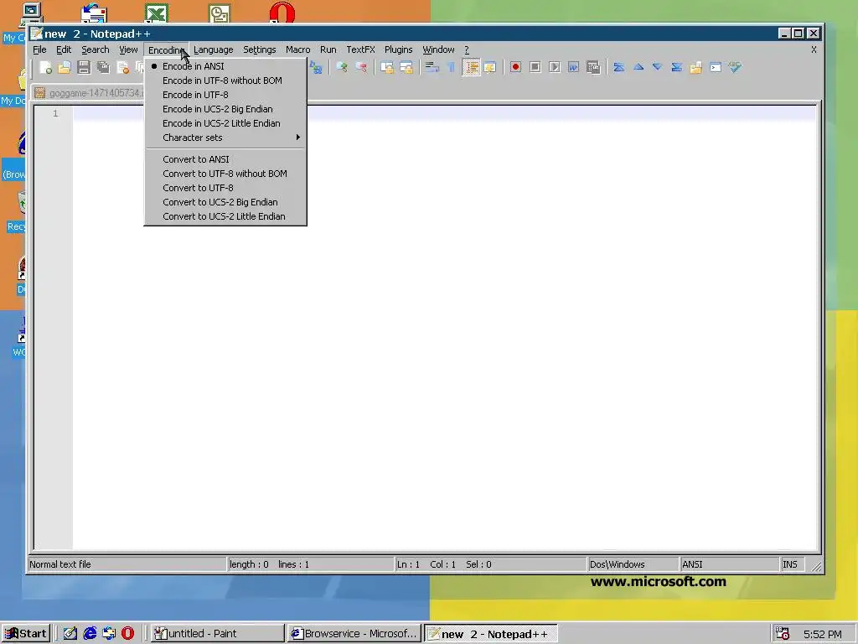Click line number 1 in the margin

pyautogui.click(x=55, y=113)
